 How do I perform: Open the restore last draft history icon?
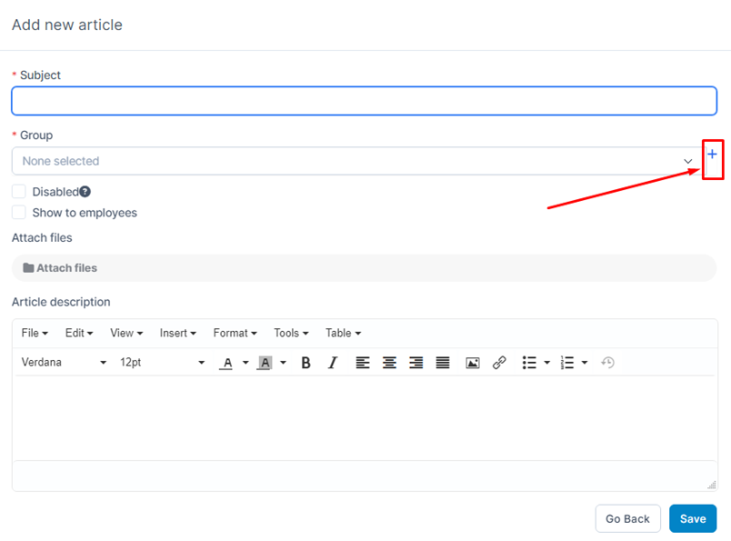[607, 363]
